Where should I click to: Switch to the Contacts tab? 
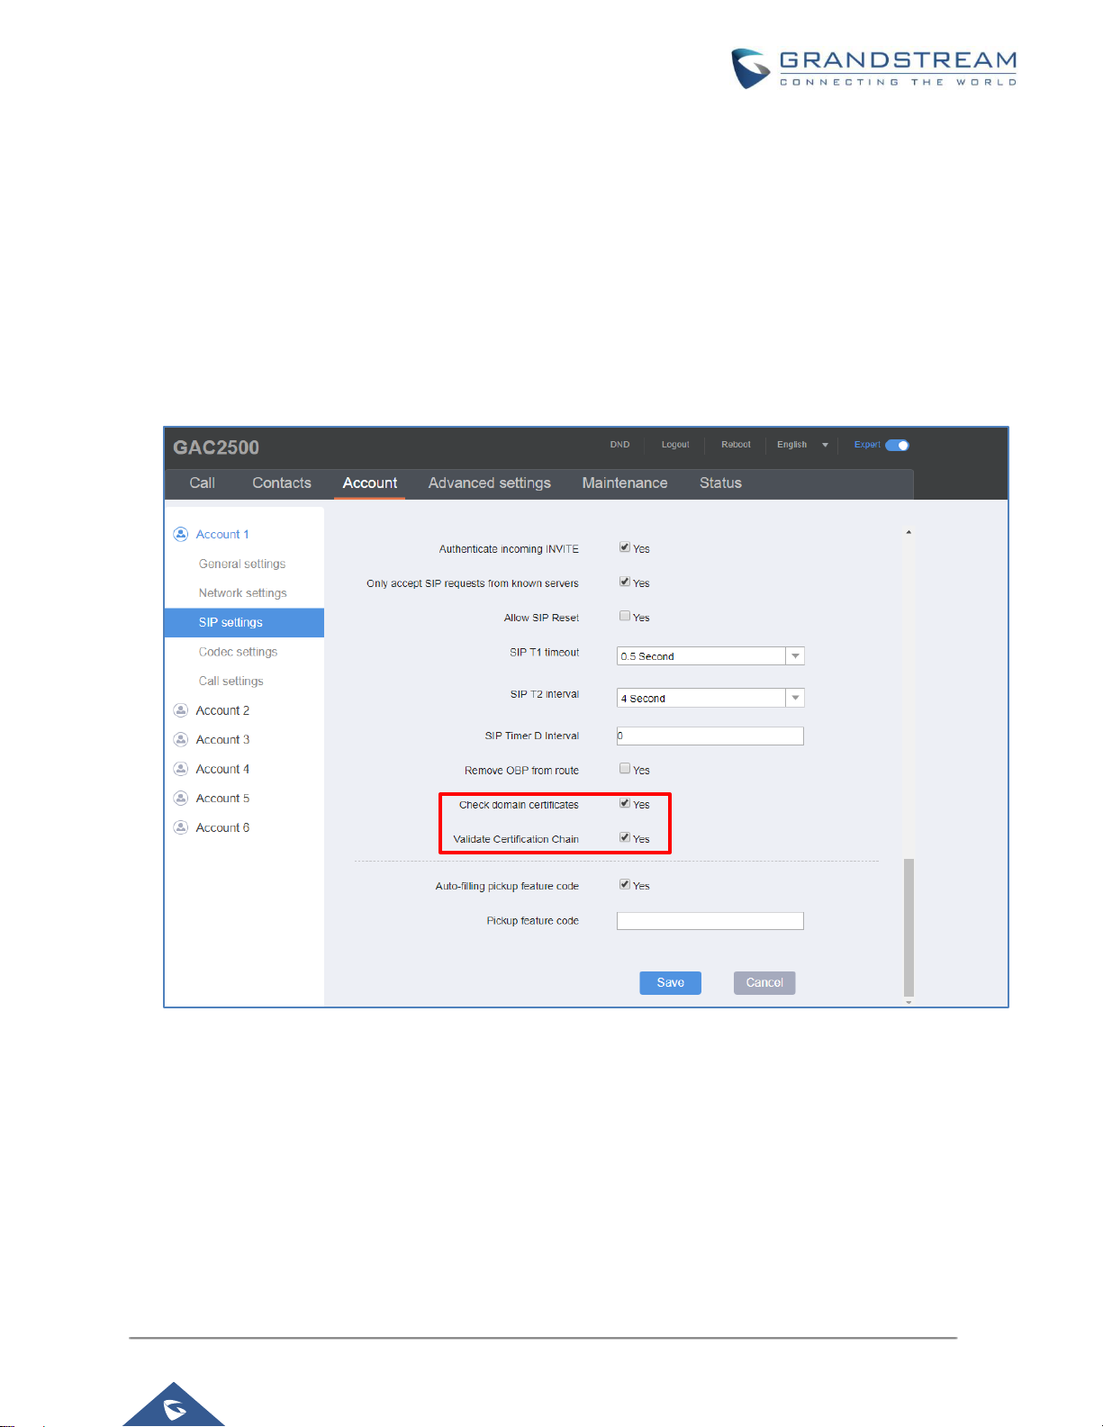pos(282,483)
